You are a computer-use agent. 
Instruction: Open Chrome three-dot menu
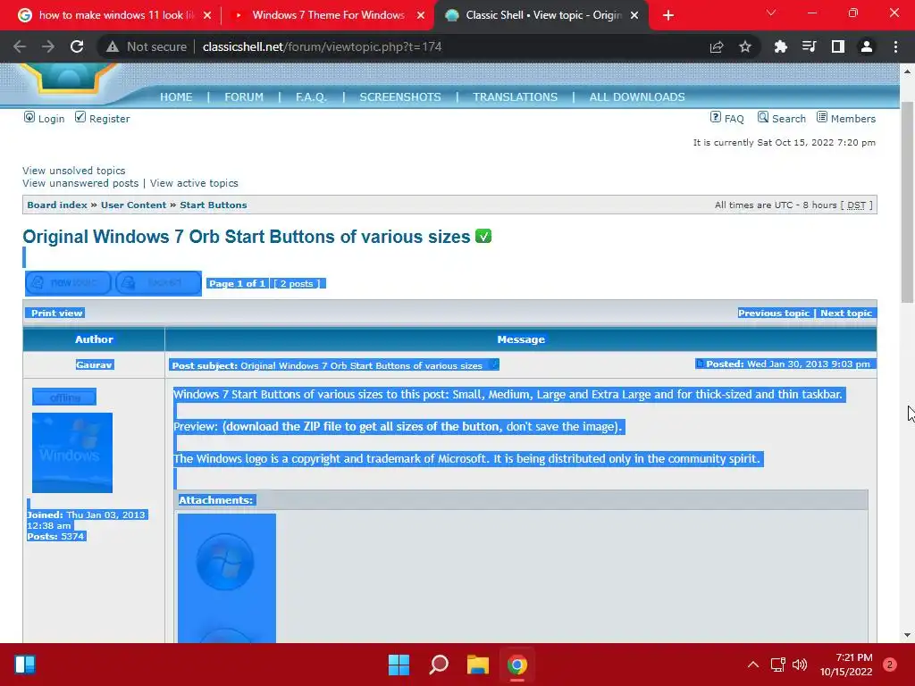tap(895, 46)
